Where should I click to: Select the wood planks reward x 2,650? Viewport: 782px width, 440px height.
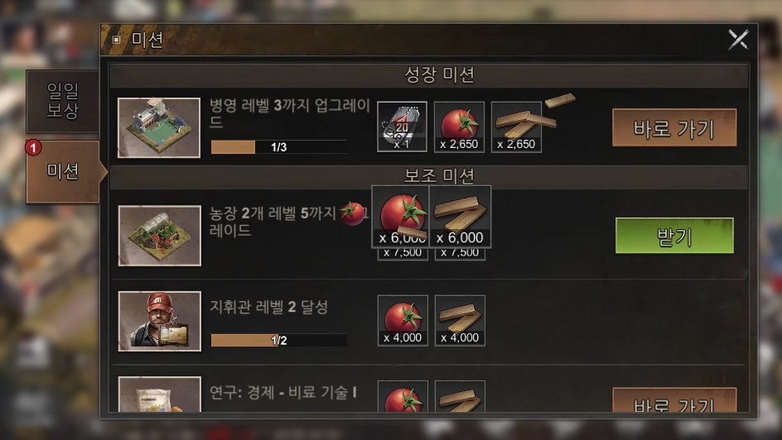tap(516, 127)
